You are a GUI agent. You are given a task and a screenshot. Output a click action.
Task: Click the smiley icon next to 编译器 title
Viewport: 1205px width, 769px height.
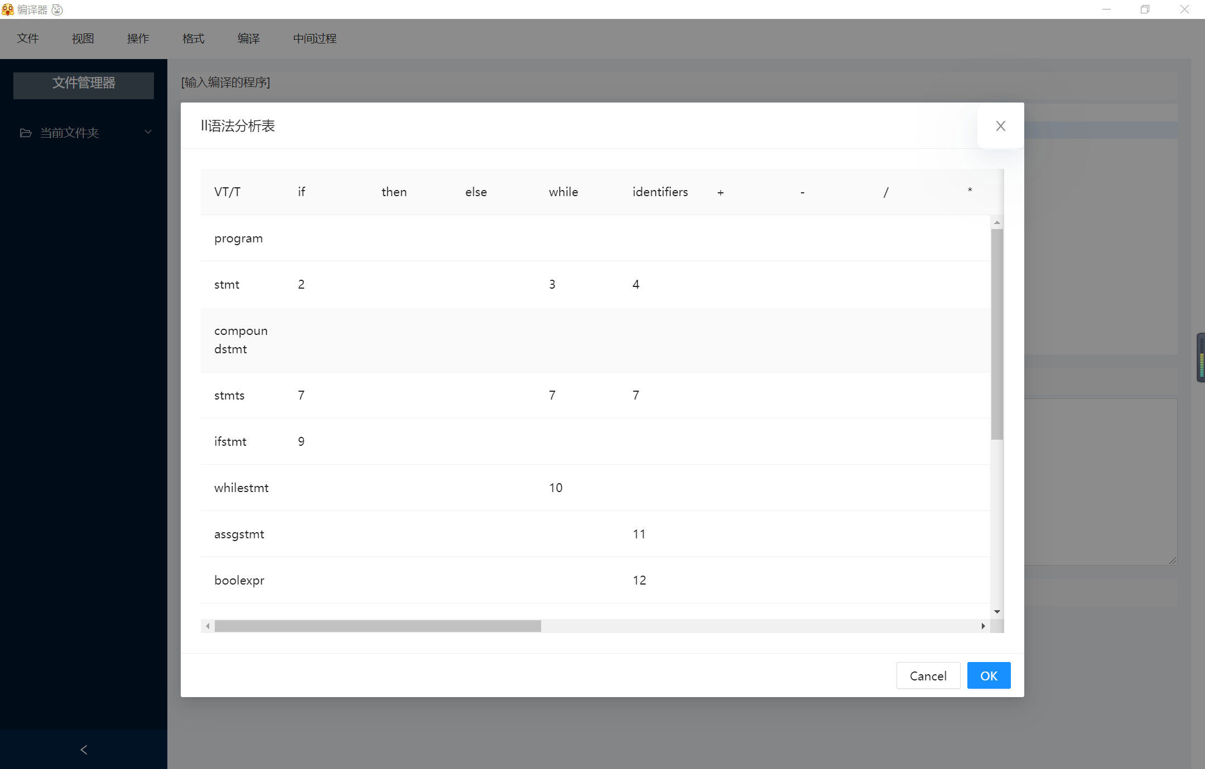point(57,9)
